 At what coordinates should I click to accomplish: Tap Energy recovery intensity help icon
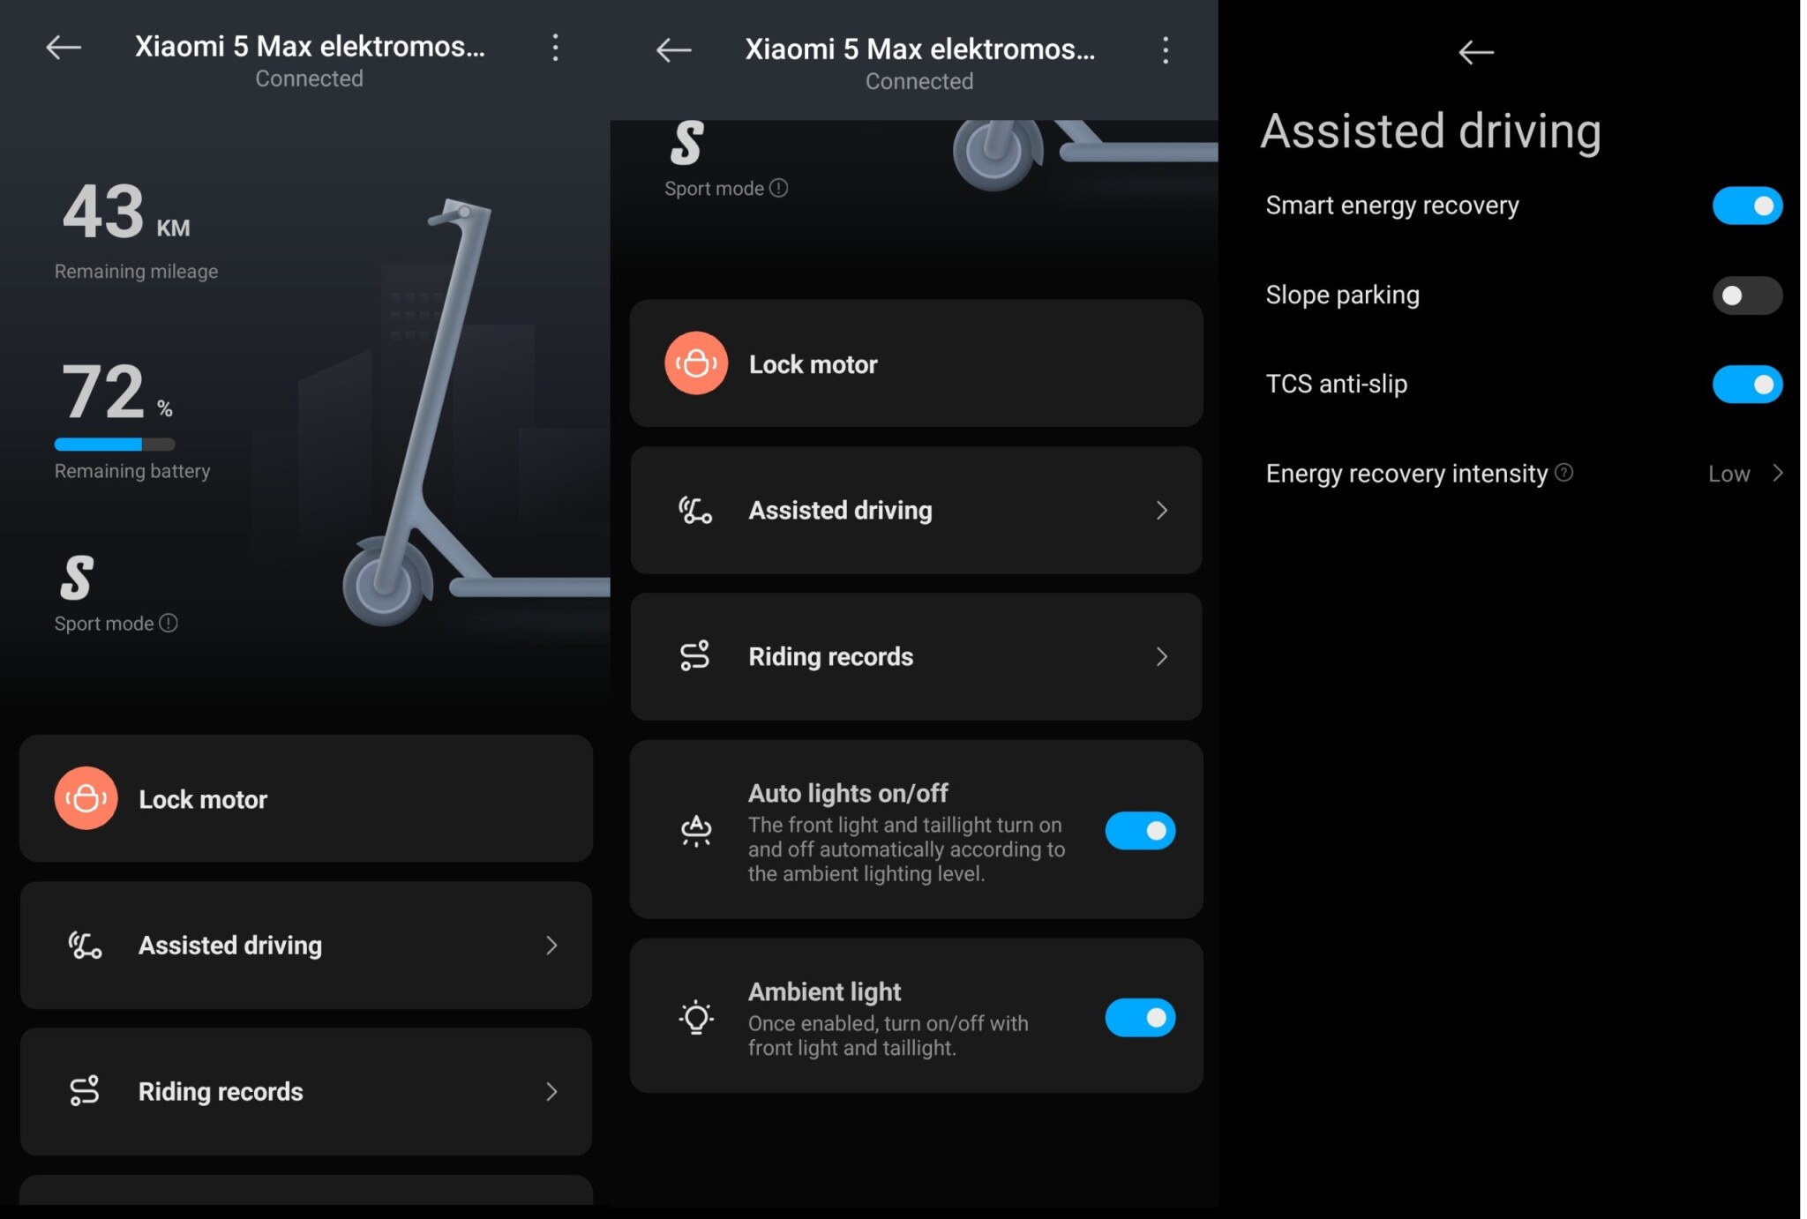(1564, 473)
